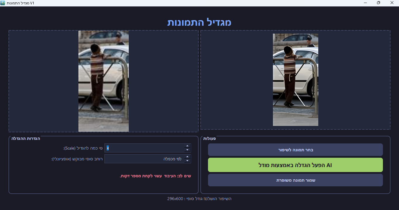This screenshot has width=399, height=210.
Task: Click the red processing time warning text
Action: tap(155, 176)
